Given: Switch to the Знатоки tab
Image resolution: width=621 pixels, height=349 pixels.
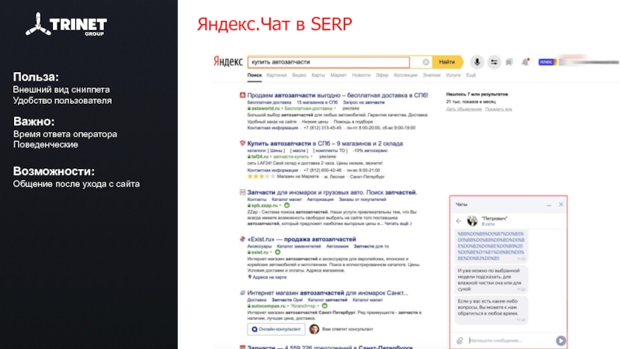Looking at the screenshot, I should [x=432, y=75].
